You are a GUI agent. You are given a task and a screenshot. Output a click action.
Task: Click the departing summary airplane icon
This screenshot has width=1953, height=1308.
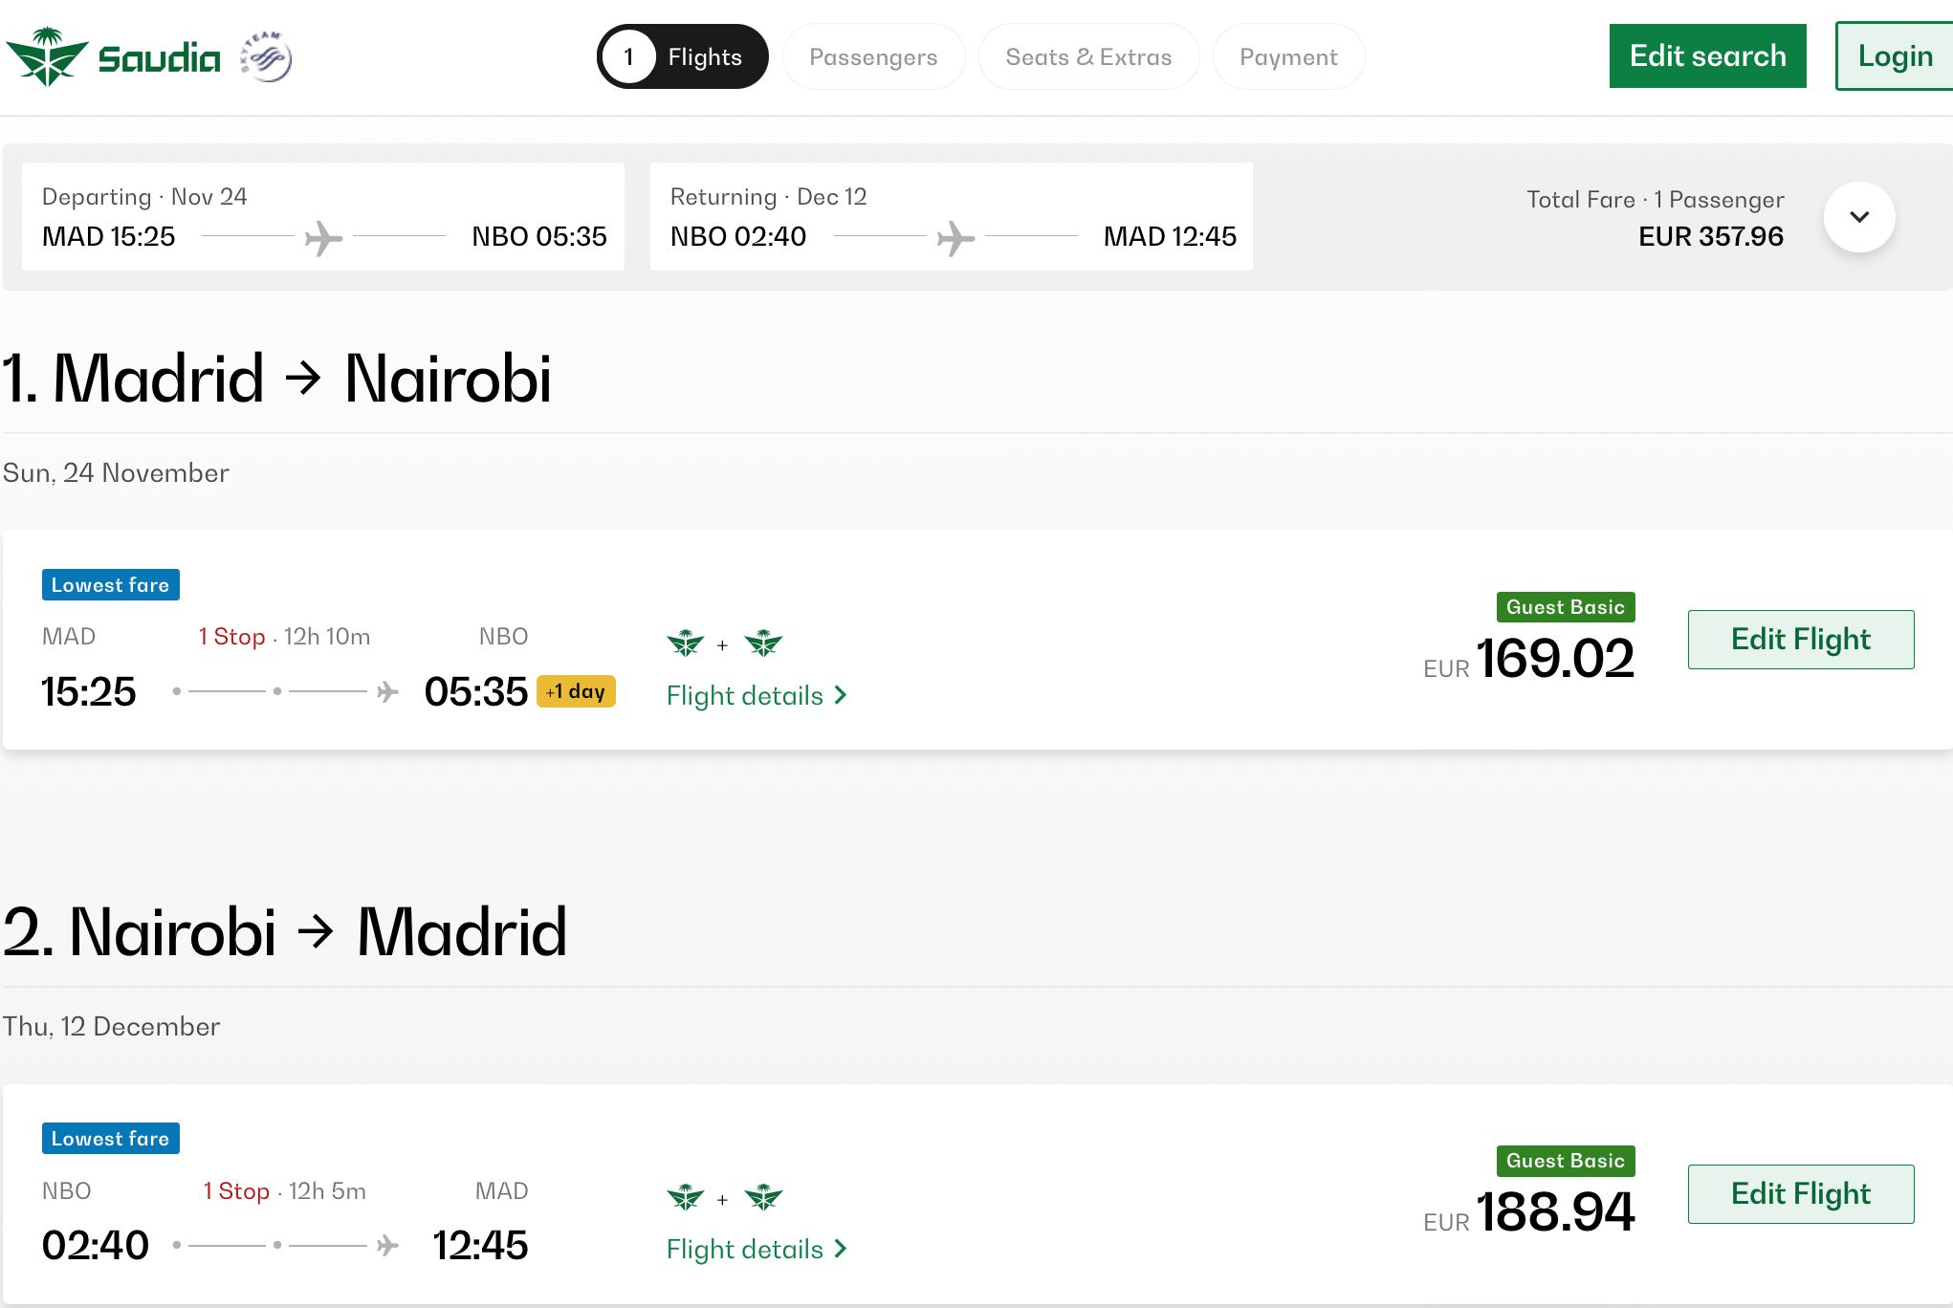click(x=323, y=237)
